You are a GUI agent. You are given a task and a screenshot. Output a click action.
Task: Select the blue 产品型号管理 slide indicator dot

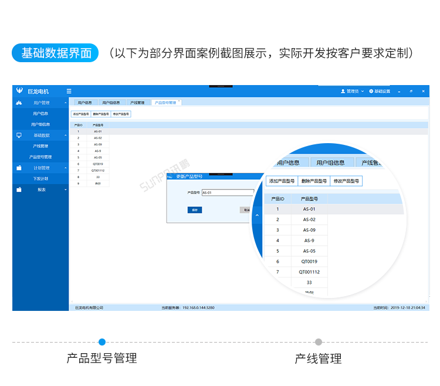pyautogui.click(x=102, y=342)
